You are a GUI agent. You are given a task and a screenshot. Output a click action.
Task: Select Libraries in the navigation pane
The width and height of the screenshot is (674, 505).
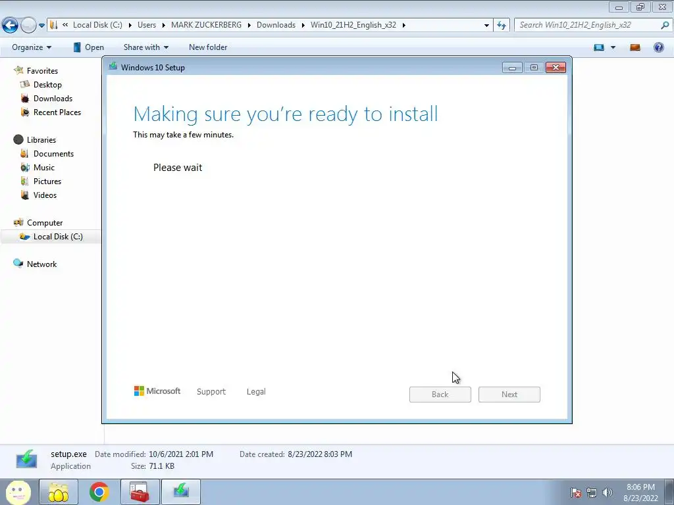[x=41, y=139]
